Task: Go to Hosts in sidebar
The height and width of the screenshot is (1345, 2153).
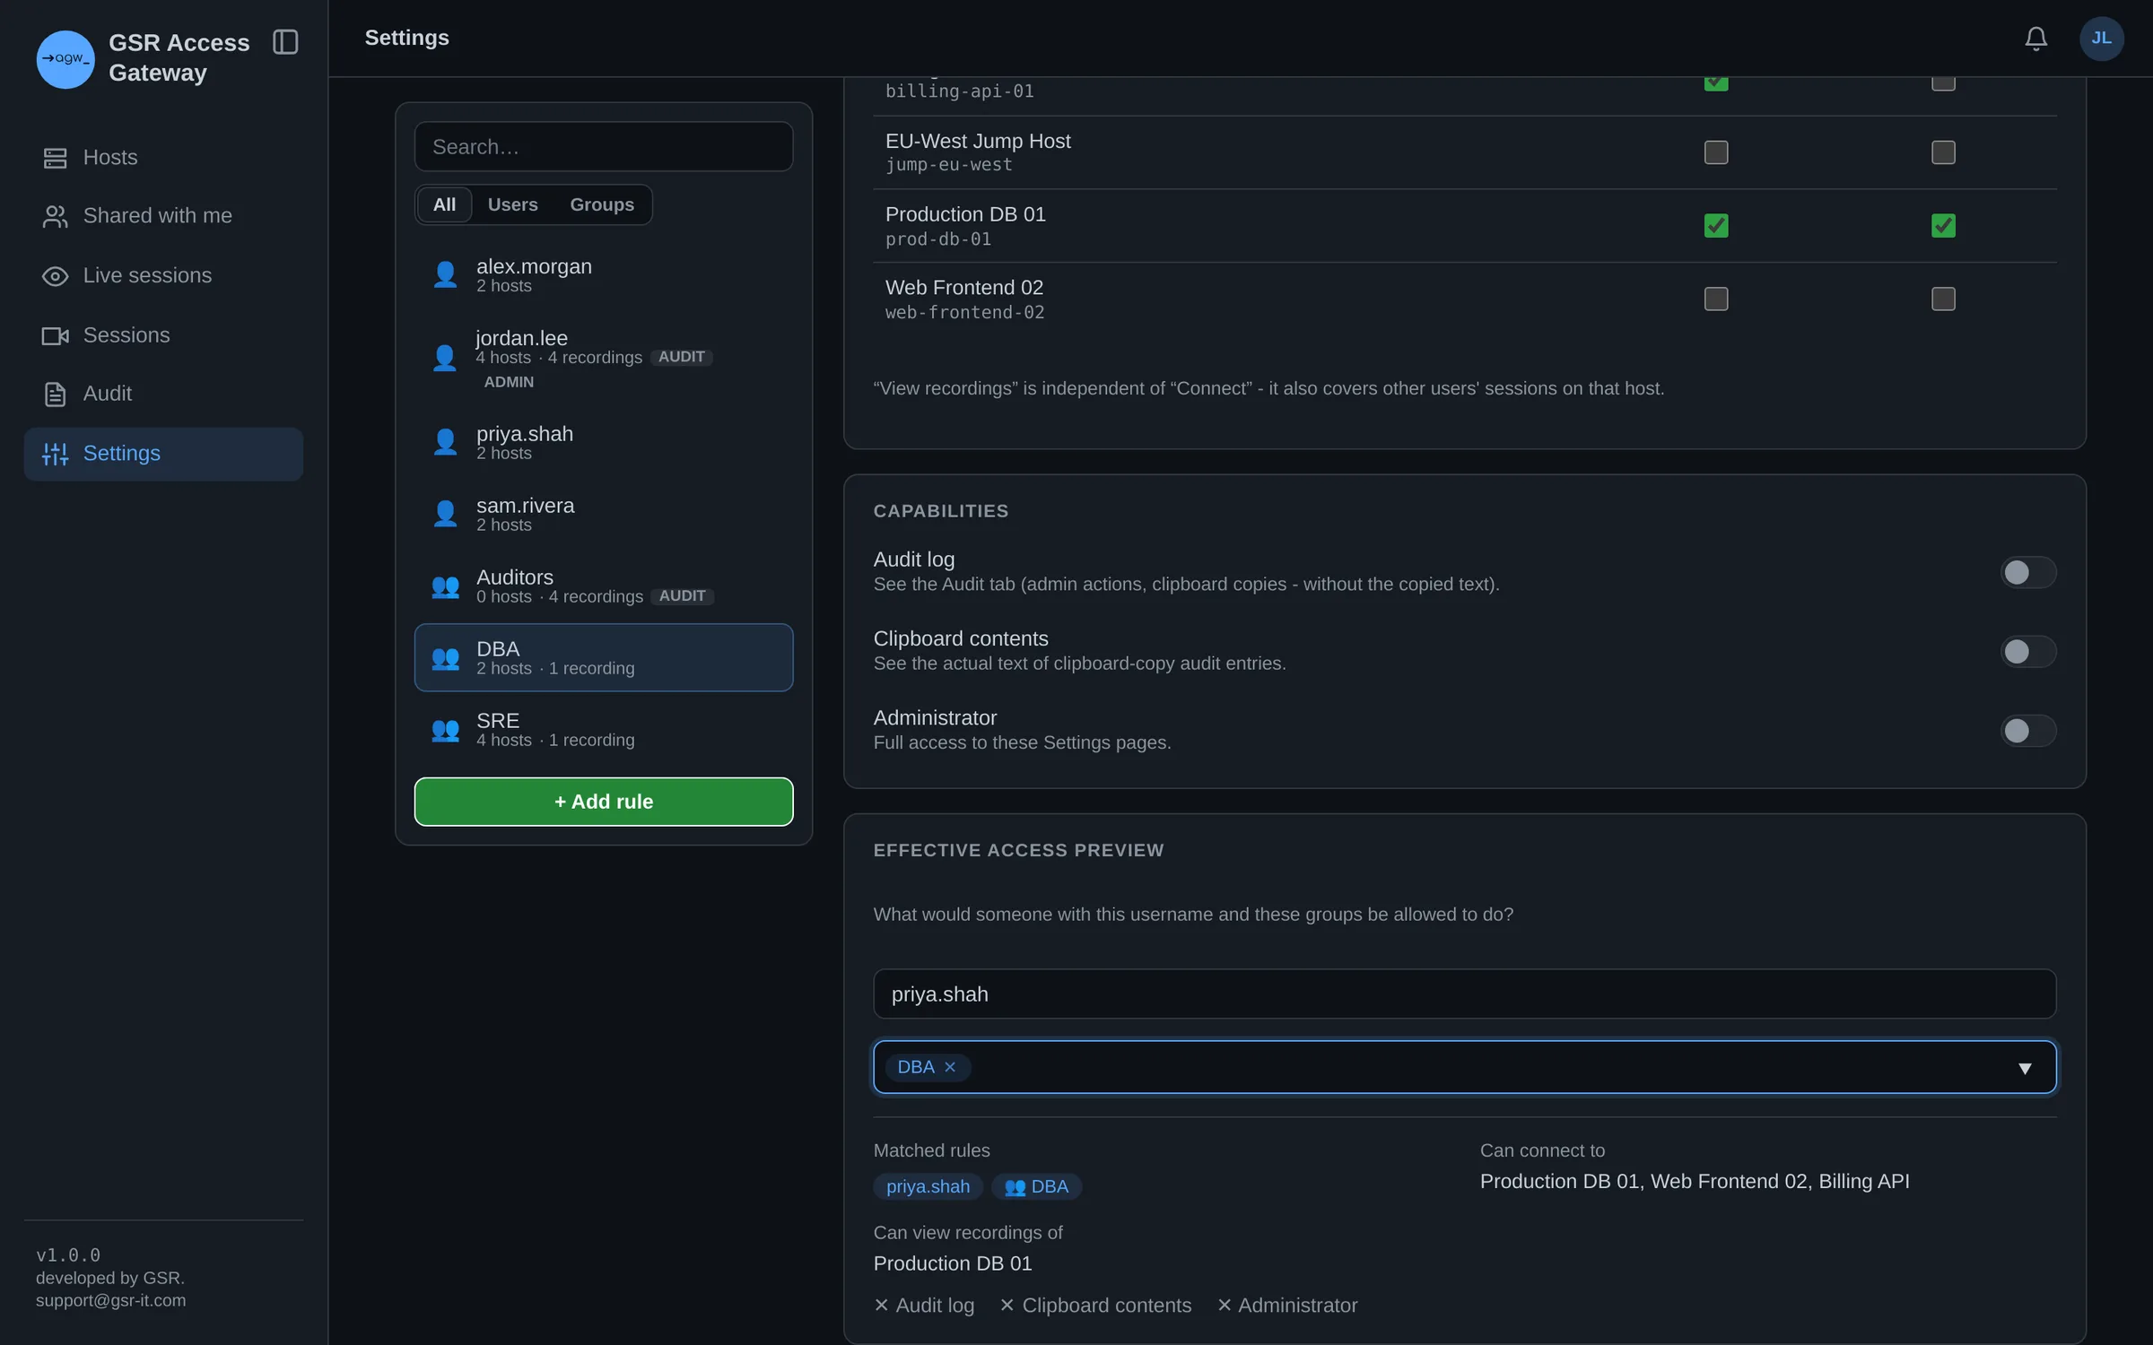Action: (x=163, y=158)
